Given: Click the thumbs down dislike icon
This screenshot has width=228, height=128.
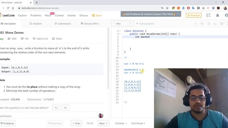Looking at the screenshot, I should [x=22, y=39].
